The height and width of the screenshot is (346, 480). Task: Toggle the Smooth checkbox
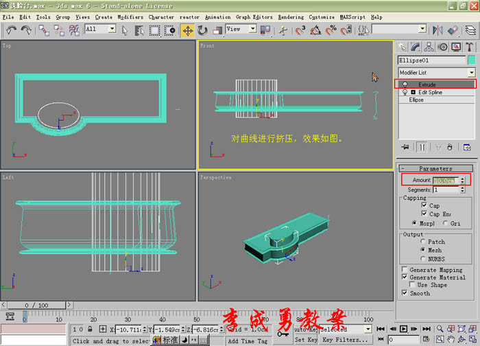[x=405, y=292]
